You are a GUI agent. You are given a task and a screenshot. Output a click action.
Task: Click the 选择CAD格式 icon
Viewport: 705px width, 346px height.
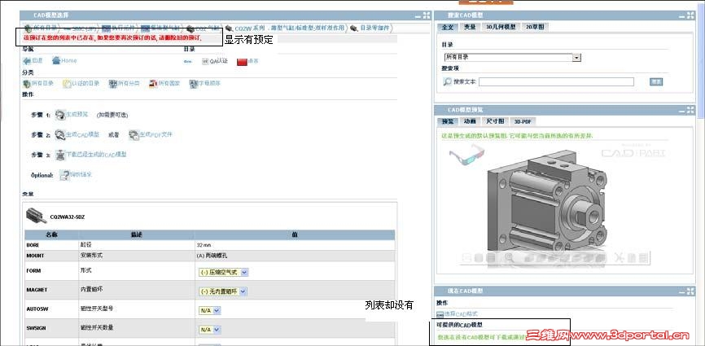(440, 314)
